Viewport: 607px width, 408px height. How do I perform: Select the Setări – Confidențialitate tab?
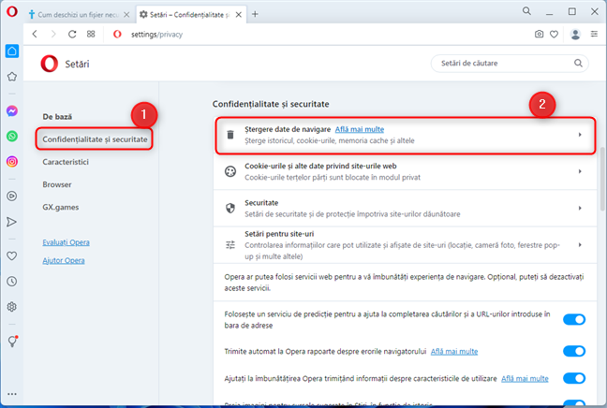pyautogui.click(x=189, y=15)
